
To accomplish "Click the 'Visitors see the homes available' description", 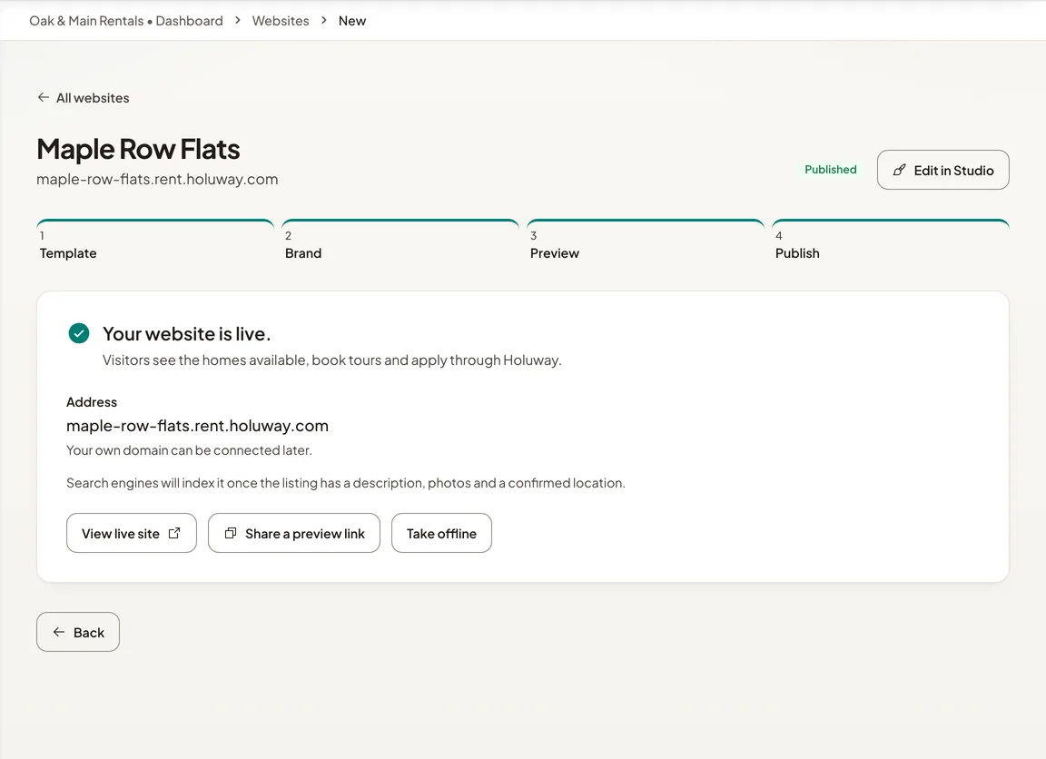I will (332, 360).
